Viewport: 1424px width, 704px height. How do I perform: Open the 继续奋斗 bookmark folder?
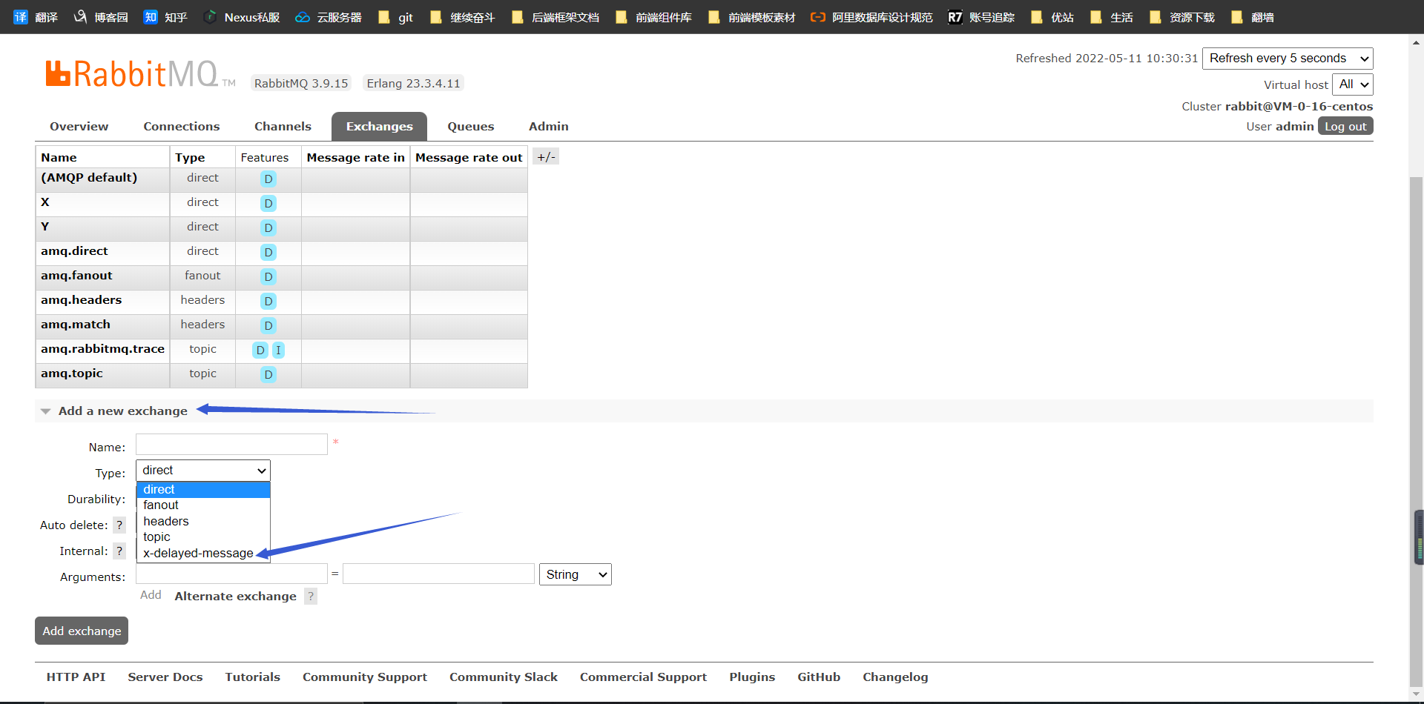pyautogui.click(x=462, y=17)
